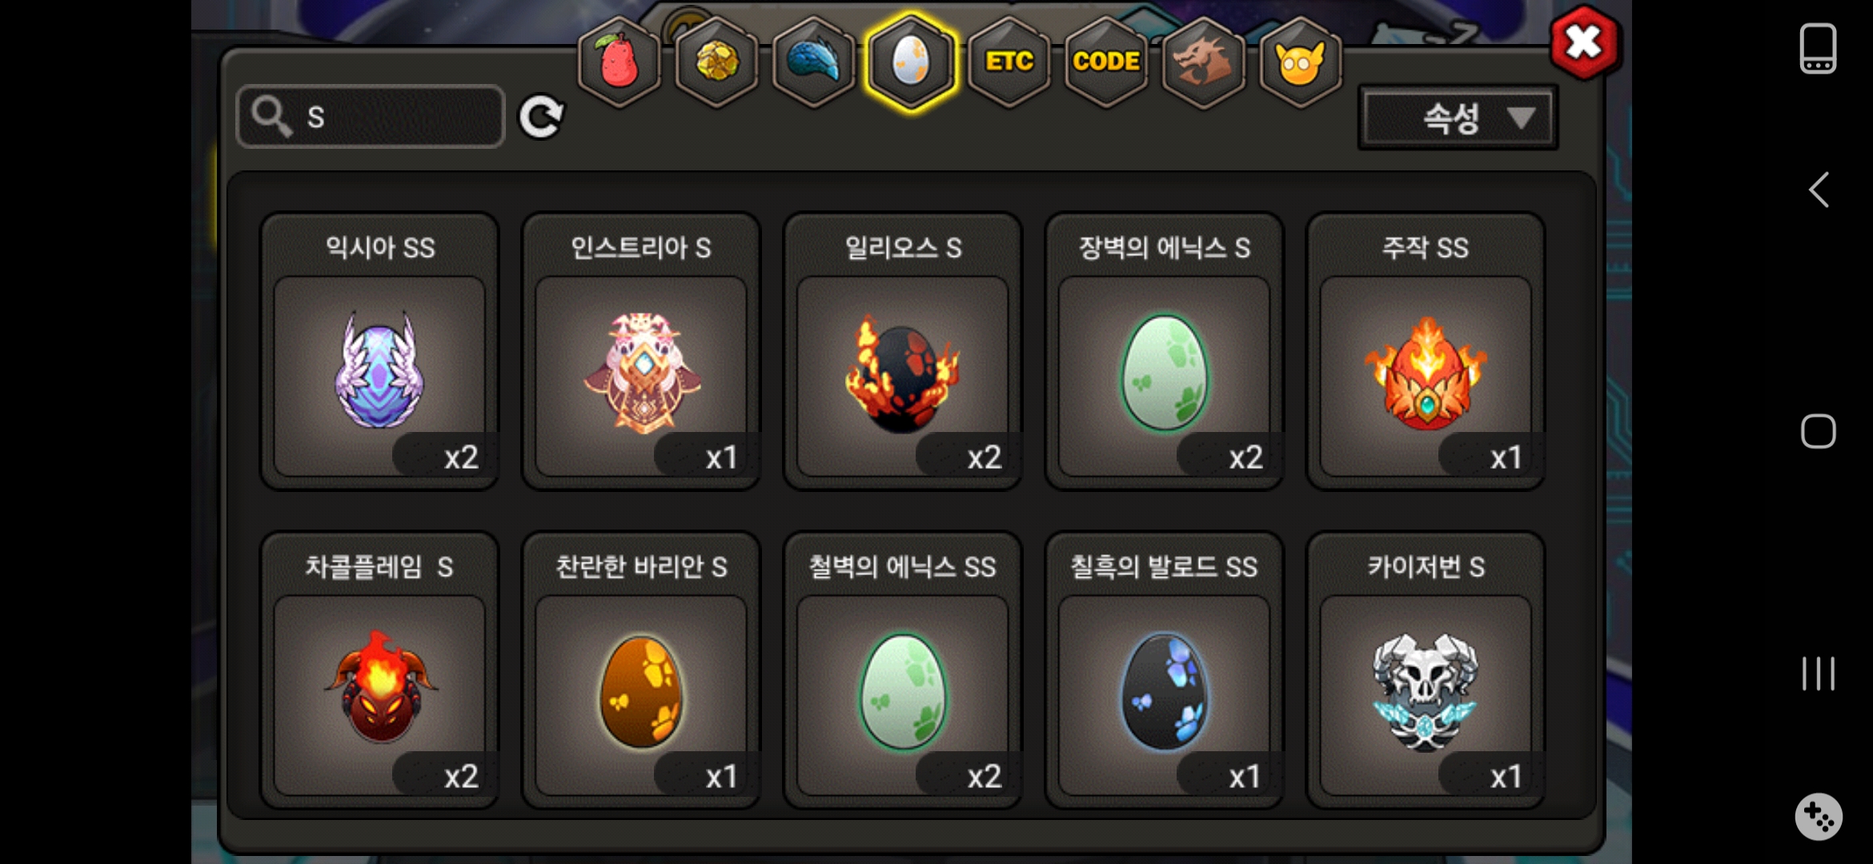Select the 익시아 SS egg card

click(379, 351)
